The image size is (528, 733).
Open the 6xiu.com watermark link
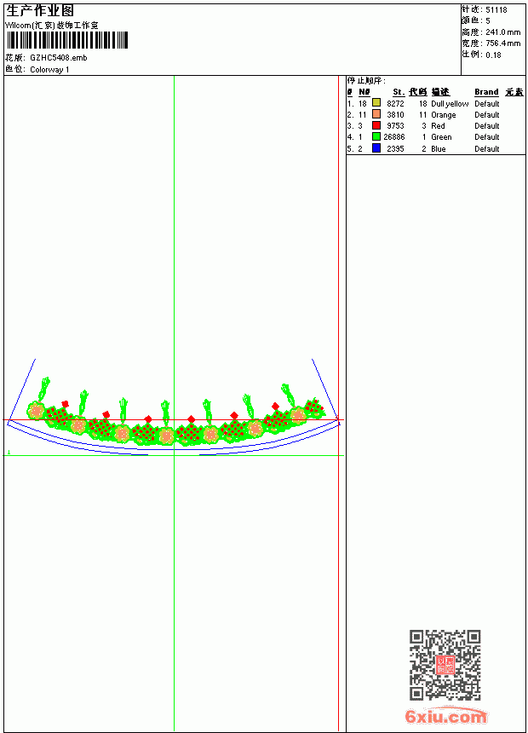point(445,715)
